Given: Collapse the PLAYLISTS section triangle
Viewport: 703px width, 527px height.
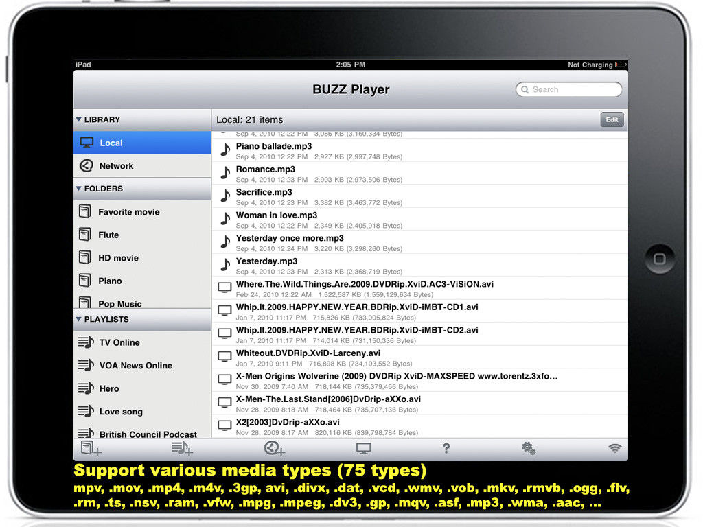Looking at the screenshot, I should 79,319.
